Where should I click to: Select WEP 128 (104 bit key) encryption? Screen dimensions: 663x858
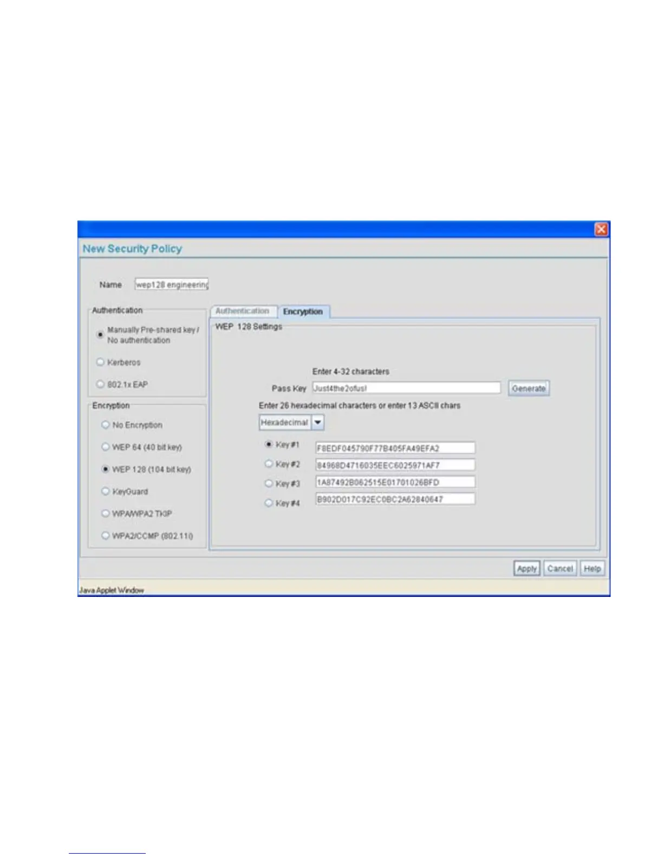click(x=106, y=469)
